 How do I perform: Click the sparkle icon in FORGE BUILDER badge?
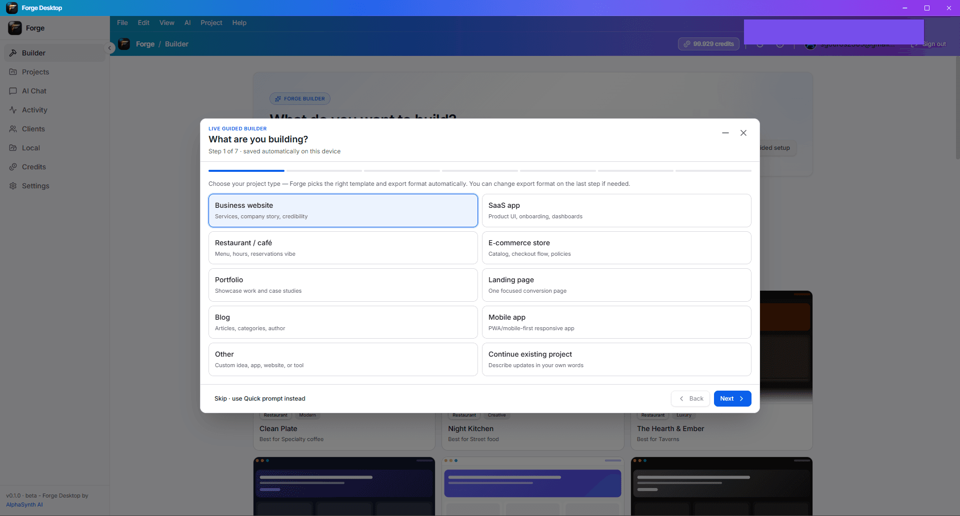click(278, 99)
